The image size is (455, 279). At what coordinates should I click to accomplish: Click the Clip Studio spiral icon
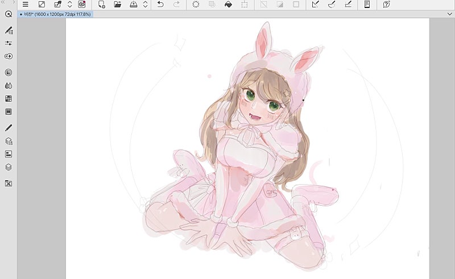[x=81, y=5]
